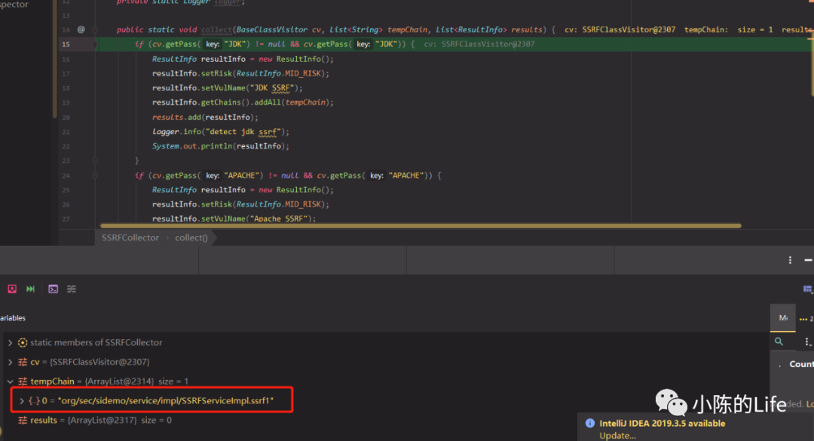
Task: Click Logger.info("detect jdk ssrf") code line
Action: click(x=221, y=131)
